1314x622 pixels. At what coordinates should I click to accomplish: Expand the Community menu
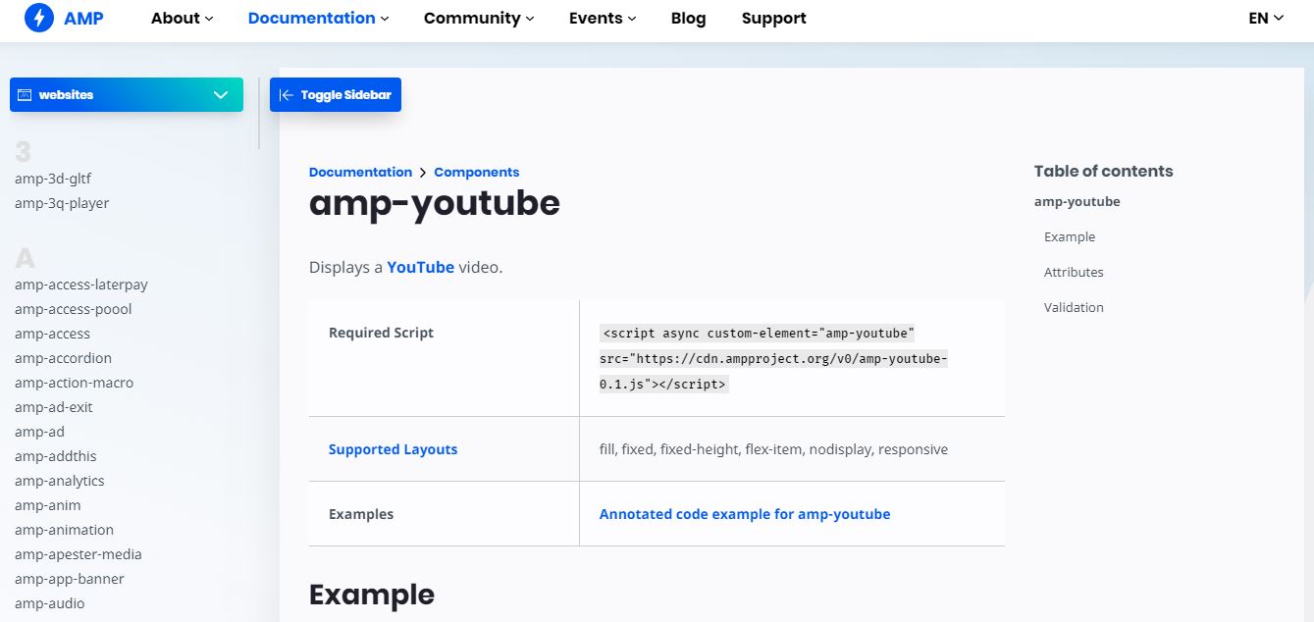click(479, 18)
